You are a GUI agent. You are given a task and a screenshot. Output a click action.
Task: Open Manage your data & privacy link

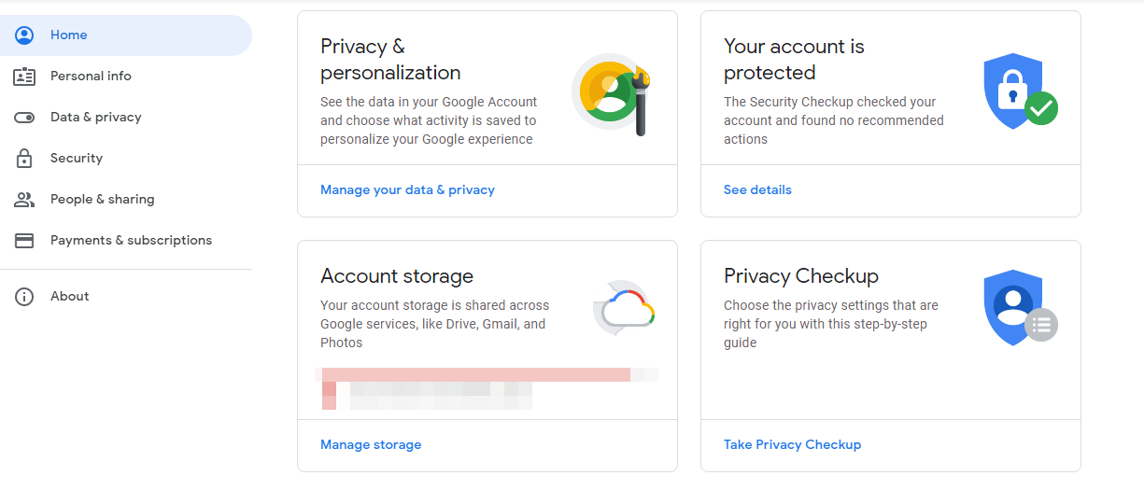(x=407, y=190)
